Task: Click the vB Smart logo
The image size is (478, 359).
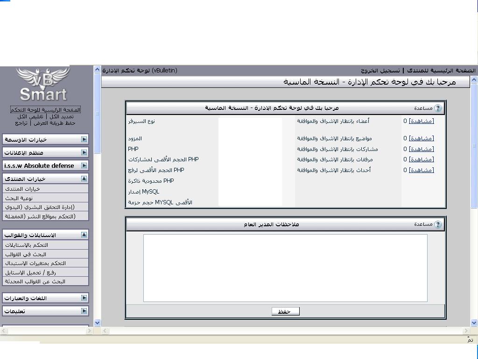Action: point(43,85)
